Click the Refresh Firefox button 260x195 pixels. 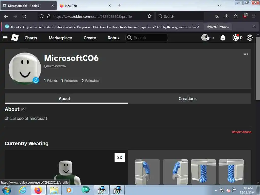(218, 27)
